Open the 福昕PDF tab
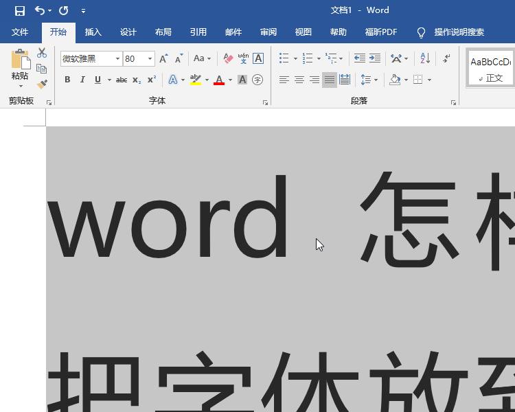 [x=381, y=32]
